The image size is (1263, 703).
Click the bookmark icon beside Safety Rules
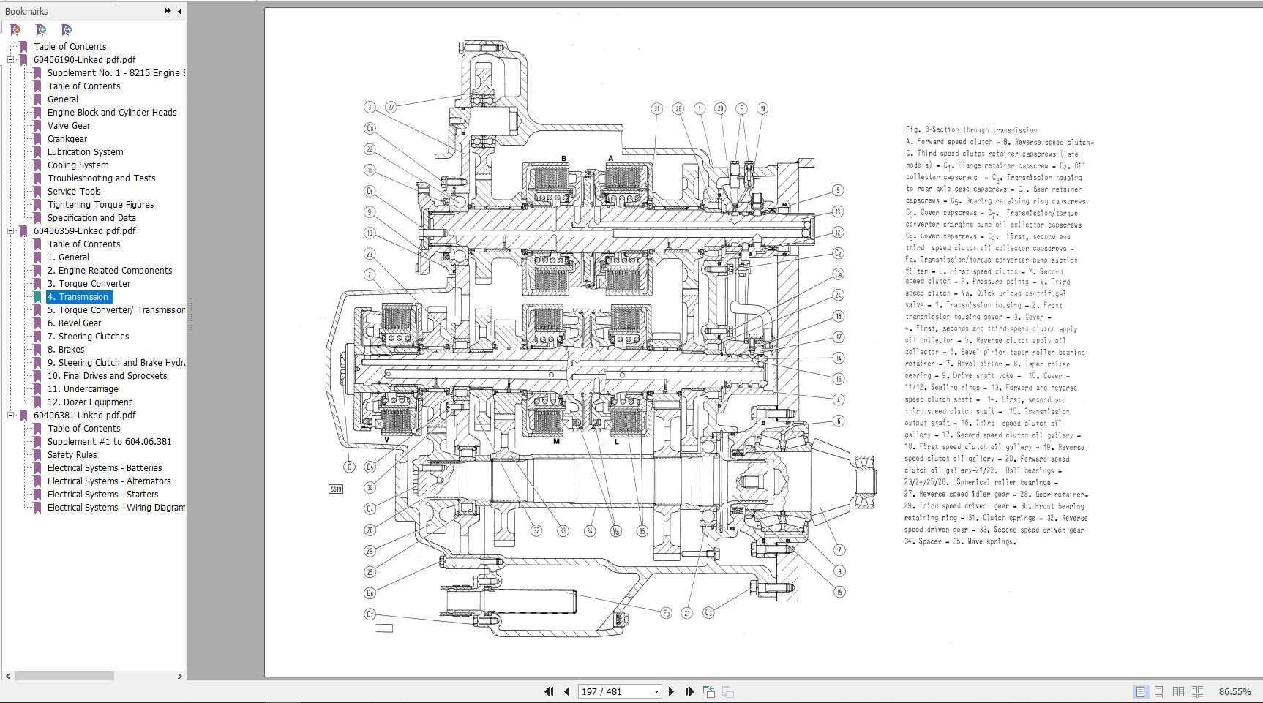click(37, 455)
